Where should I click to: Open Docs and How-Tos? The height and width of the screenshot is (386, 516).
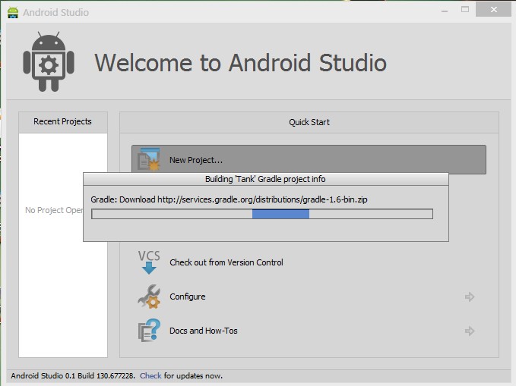tap(204, 331)
